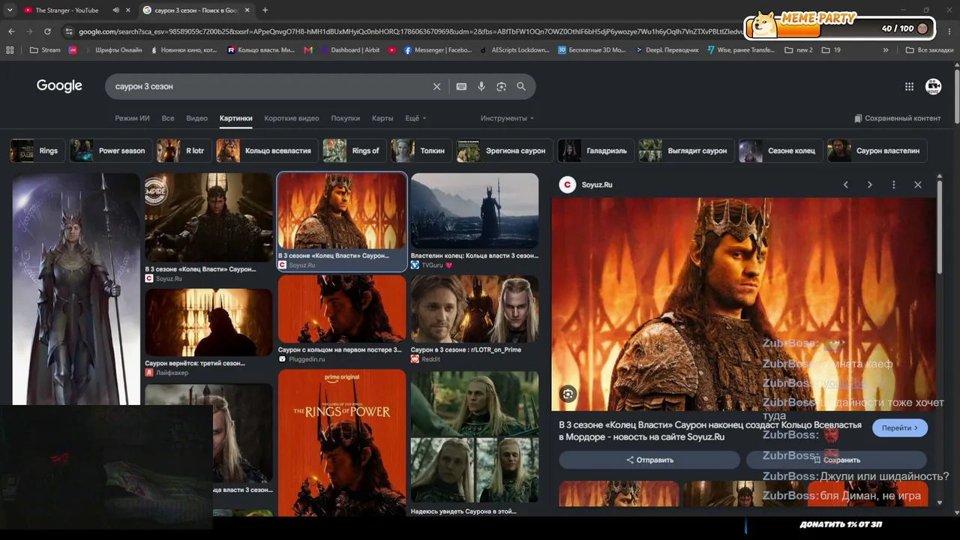Submit search with the magnifier icon

pos(521,86)
